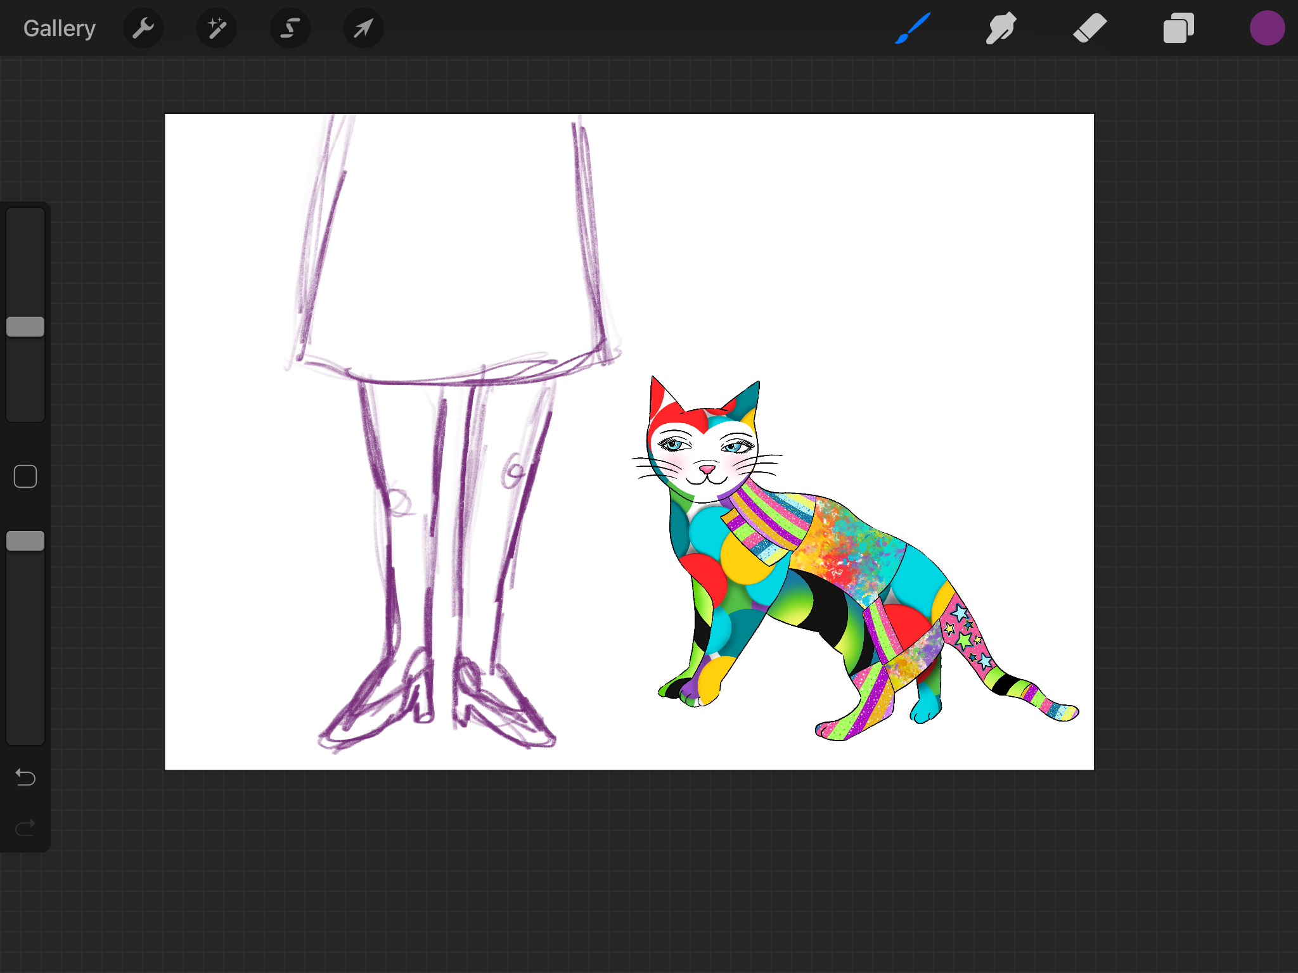The width and height of the screenshot is (1298, 973).
Task: Open the Adjustments magic wand menu
Action: click(217, 28)
